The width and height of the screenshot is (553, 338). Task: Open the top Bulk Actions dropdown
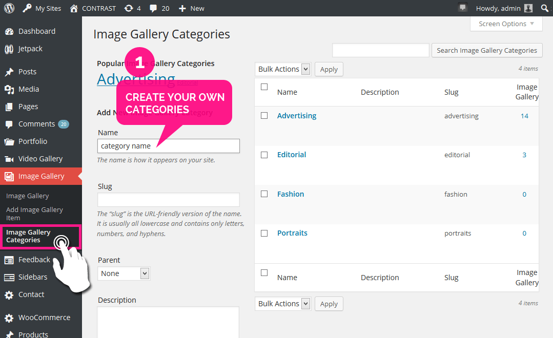[283, 69]
